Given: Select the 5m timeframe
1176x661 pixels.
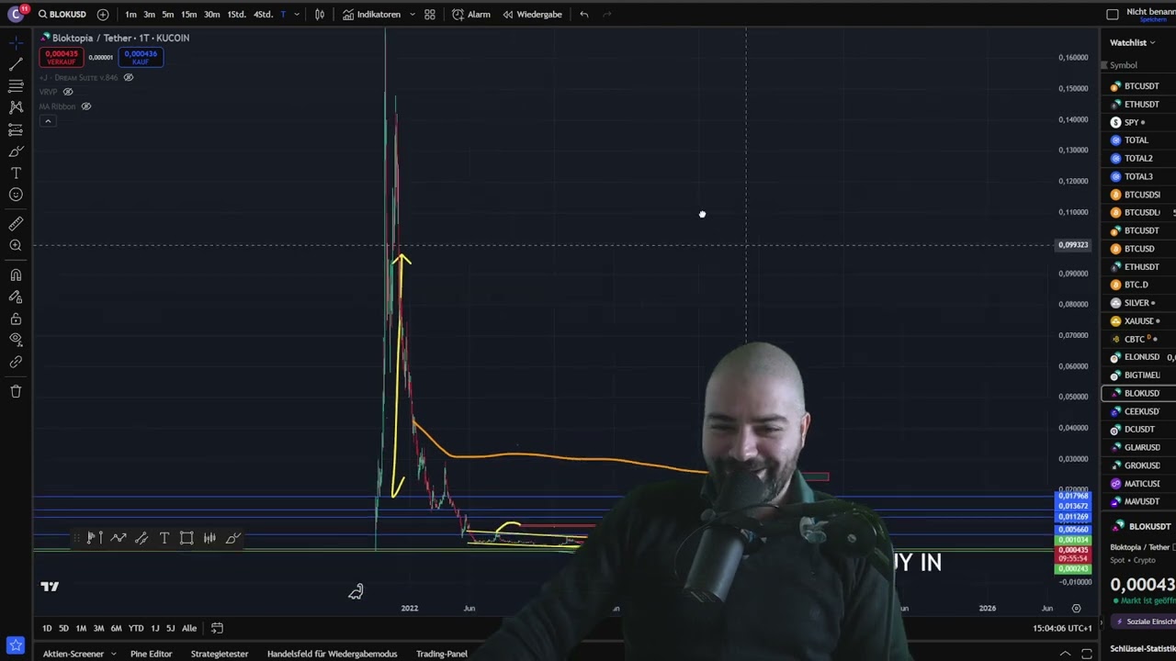Looking at the screenshot, I should [167, 15].
